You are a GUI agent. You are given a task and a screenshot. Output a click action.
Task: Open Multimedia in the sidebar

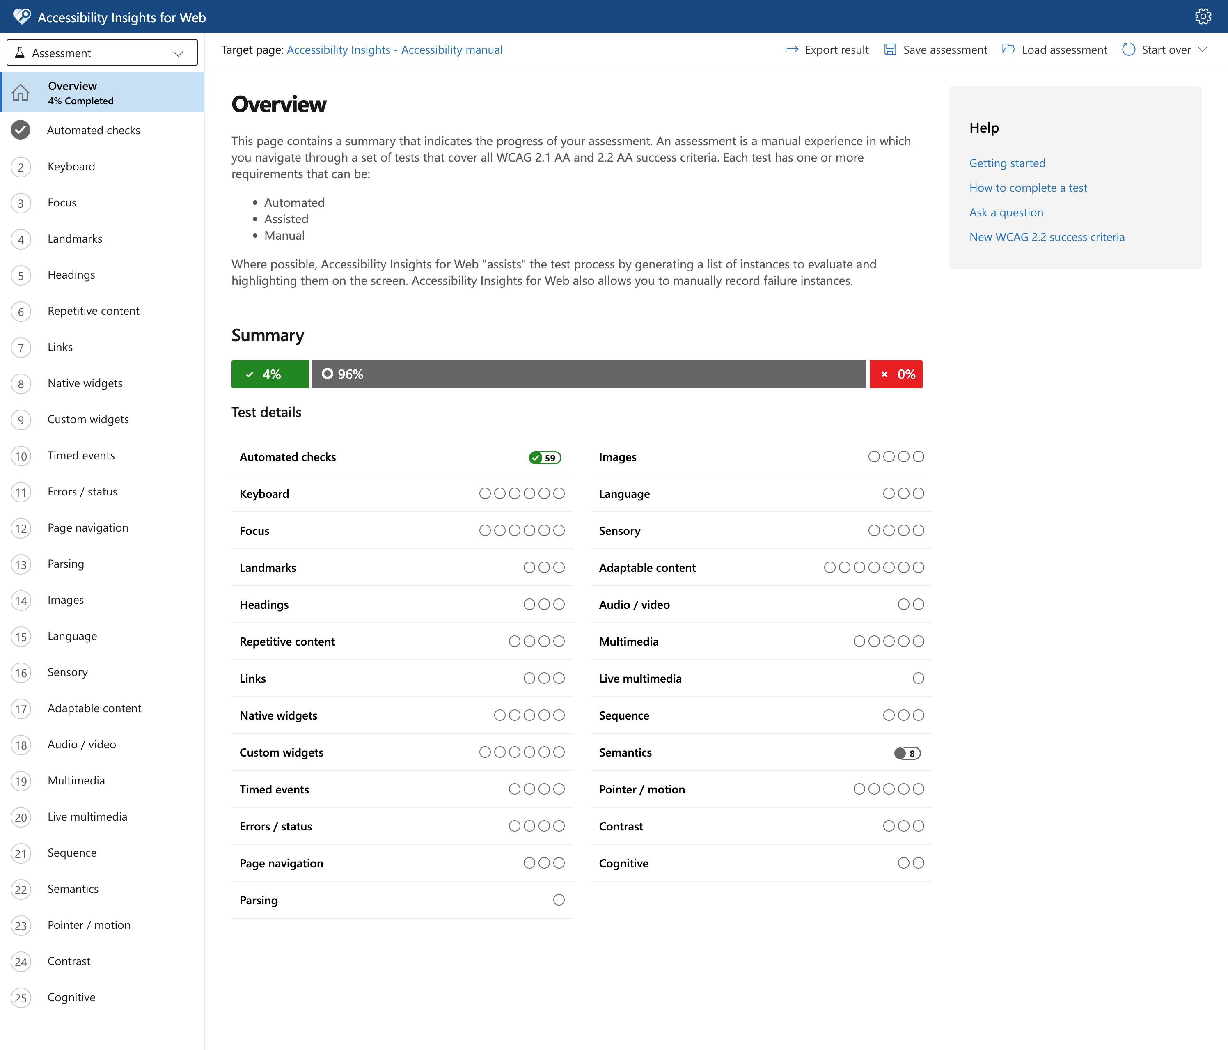(102, 781)
